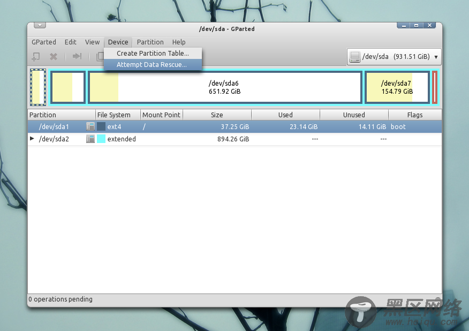Open the GParted menu
This screenshot has width=469, height=331.
click(44, 42)
